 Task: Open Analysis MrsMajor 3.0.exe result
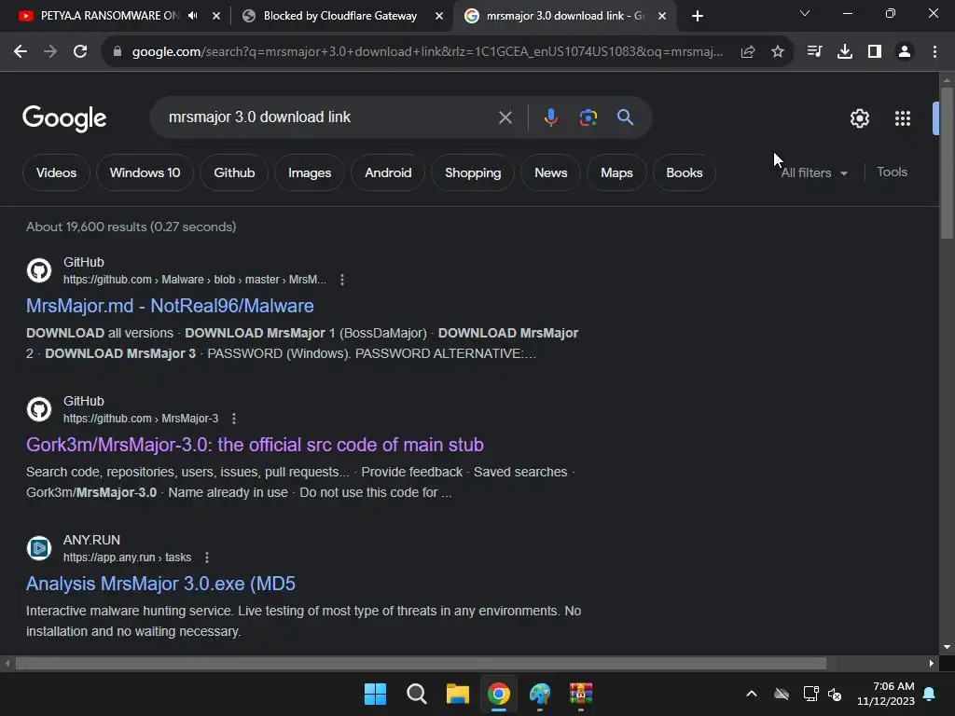coord(160,584)
